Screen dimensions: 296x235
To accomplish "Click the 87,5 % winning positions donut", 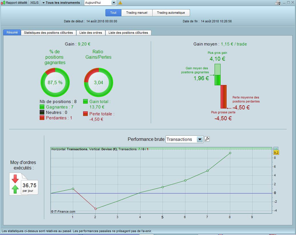I will click(x=55, y=82).
